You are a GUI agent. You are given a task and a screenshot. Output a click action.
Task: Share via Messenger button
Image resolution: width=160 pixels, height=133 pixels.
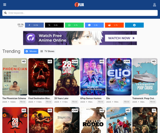[94, 25]
